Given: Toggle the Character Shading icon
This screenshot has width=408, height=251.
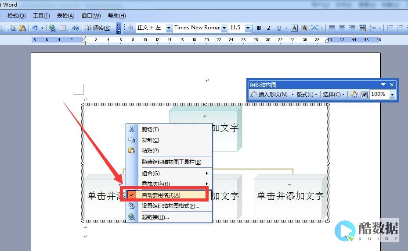Looking at the screenshot, I should (x=304, y=28).
